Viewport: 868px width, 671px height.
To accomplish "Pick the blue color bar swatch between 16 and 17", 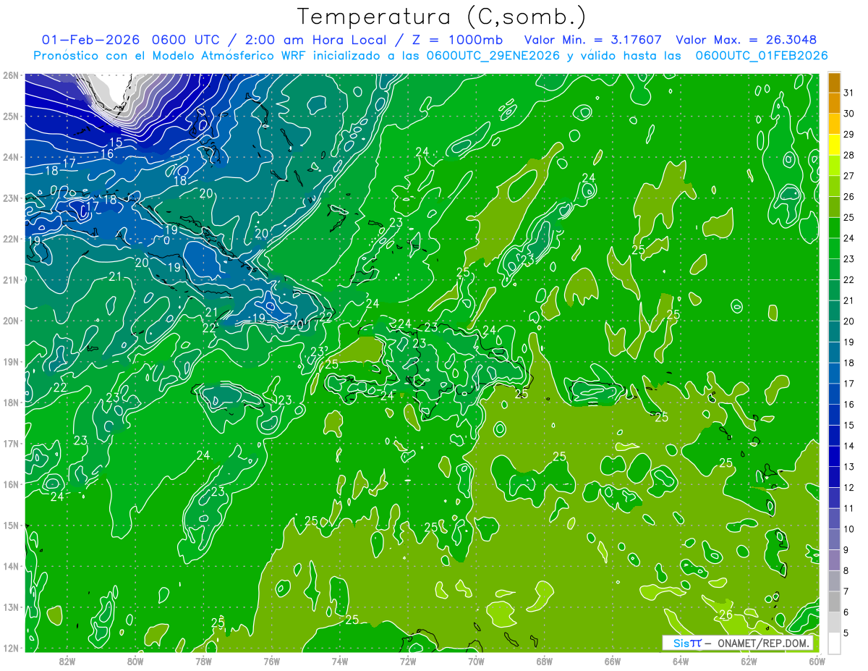I will tap(834, 394).
